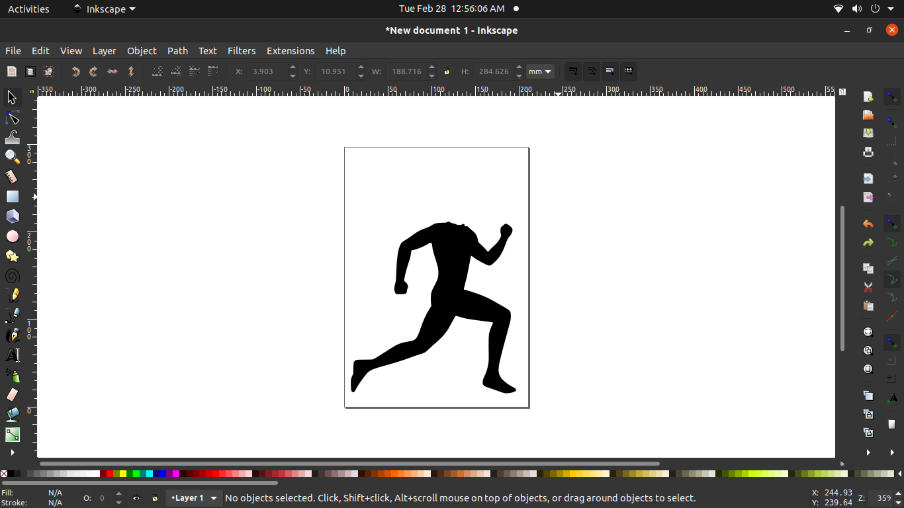Choose the Rectangle tool
This screenshot has width=904, height=508.
[x=11, y=196]
